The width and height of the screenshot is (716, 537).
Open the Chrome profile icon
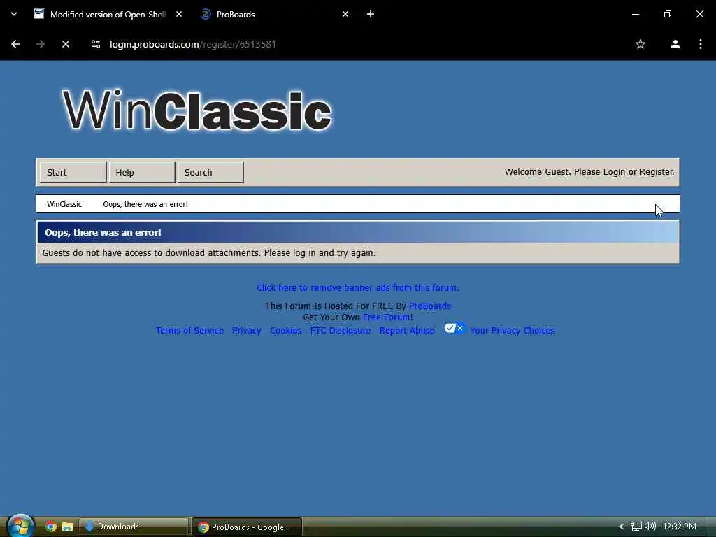point(675,44)
